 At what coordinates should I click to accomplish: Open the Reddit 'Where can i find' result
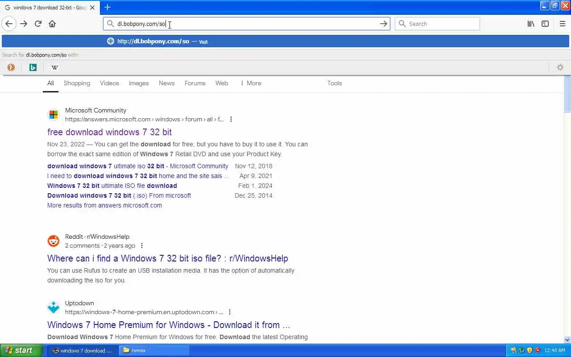tap(168, 258)
